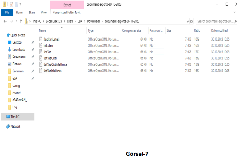This screenshot has height=162, width=248.
Task: Open Documents in the sidebar
Action: (19, 57)
